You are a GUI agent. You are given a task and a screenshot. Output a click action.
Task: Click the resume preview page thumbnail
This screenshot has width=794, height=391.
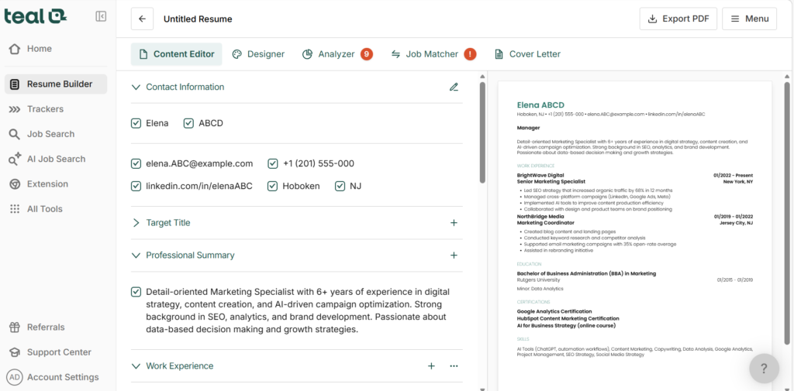point(635,232)
